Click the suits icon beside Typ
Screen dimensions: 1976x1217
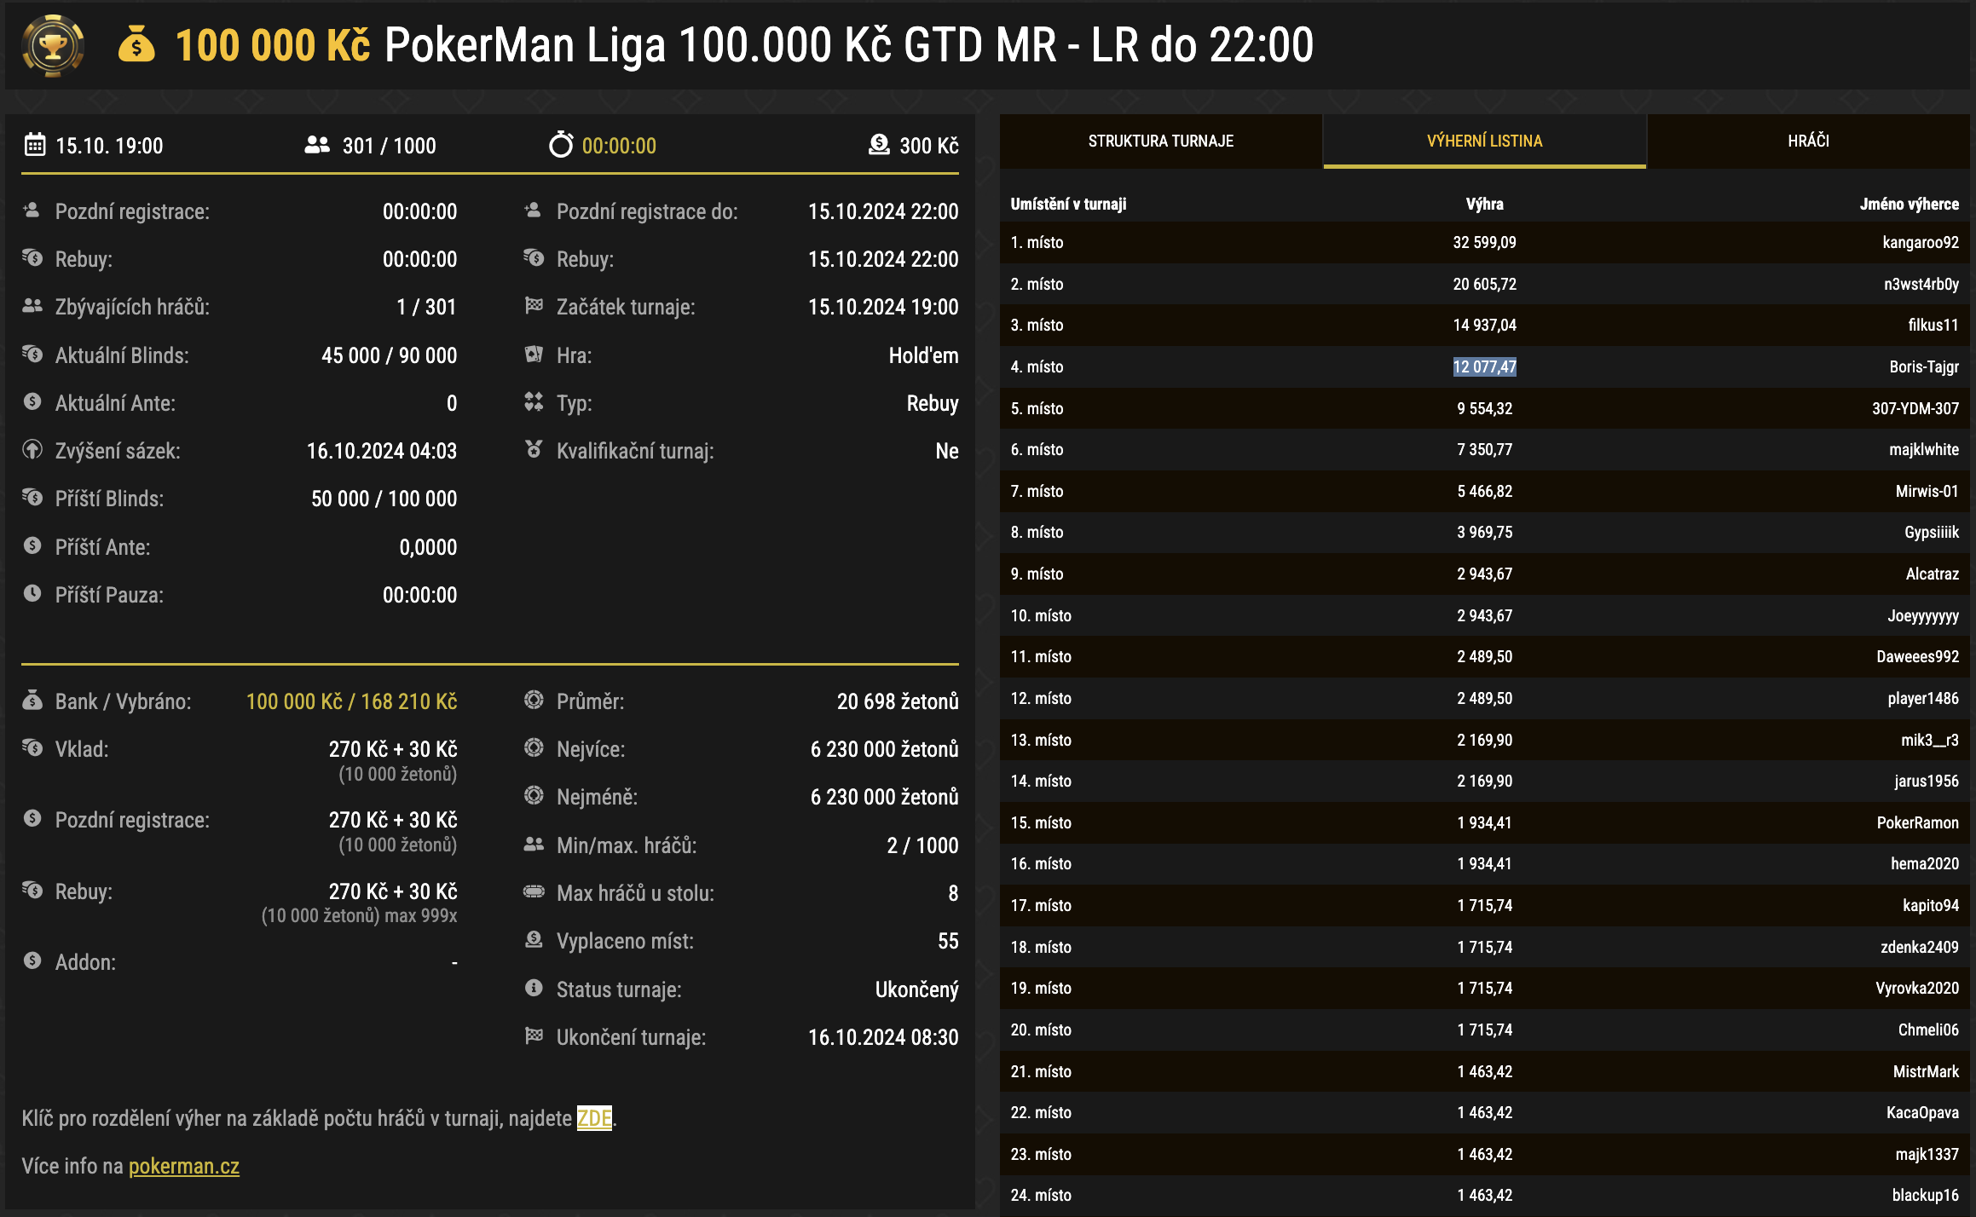pyautogui.click(x=534, y=401)
